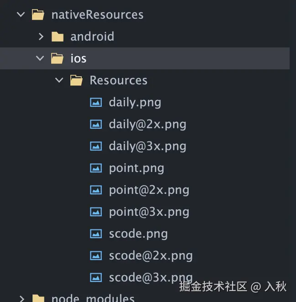This screenshot has width=296, height=302.
Task: Select the point@2x.png file
Action: (x=148, y=190)
